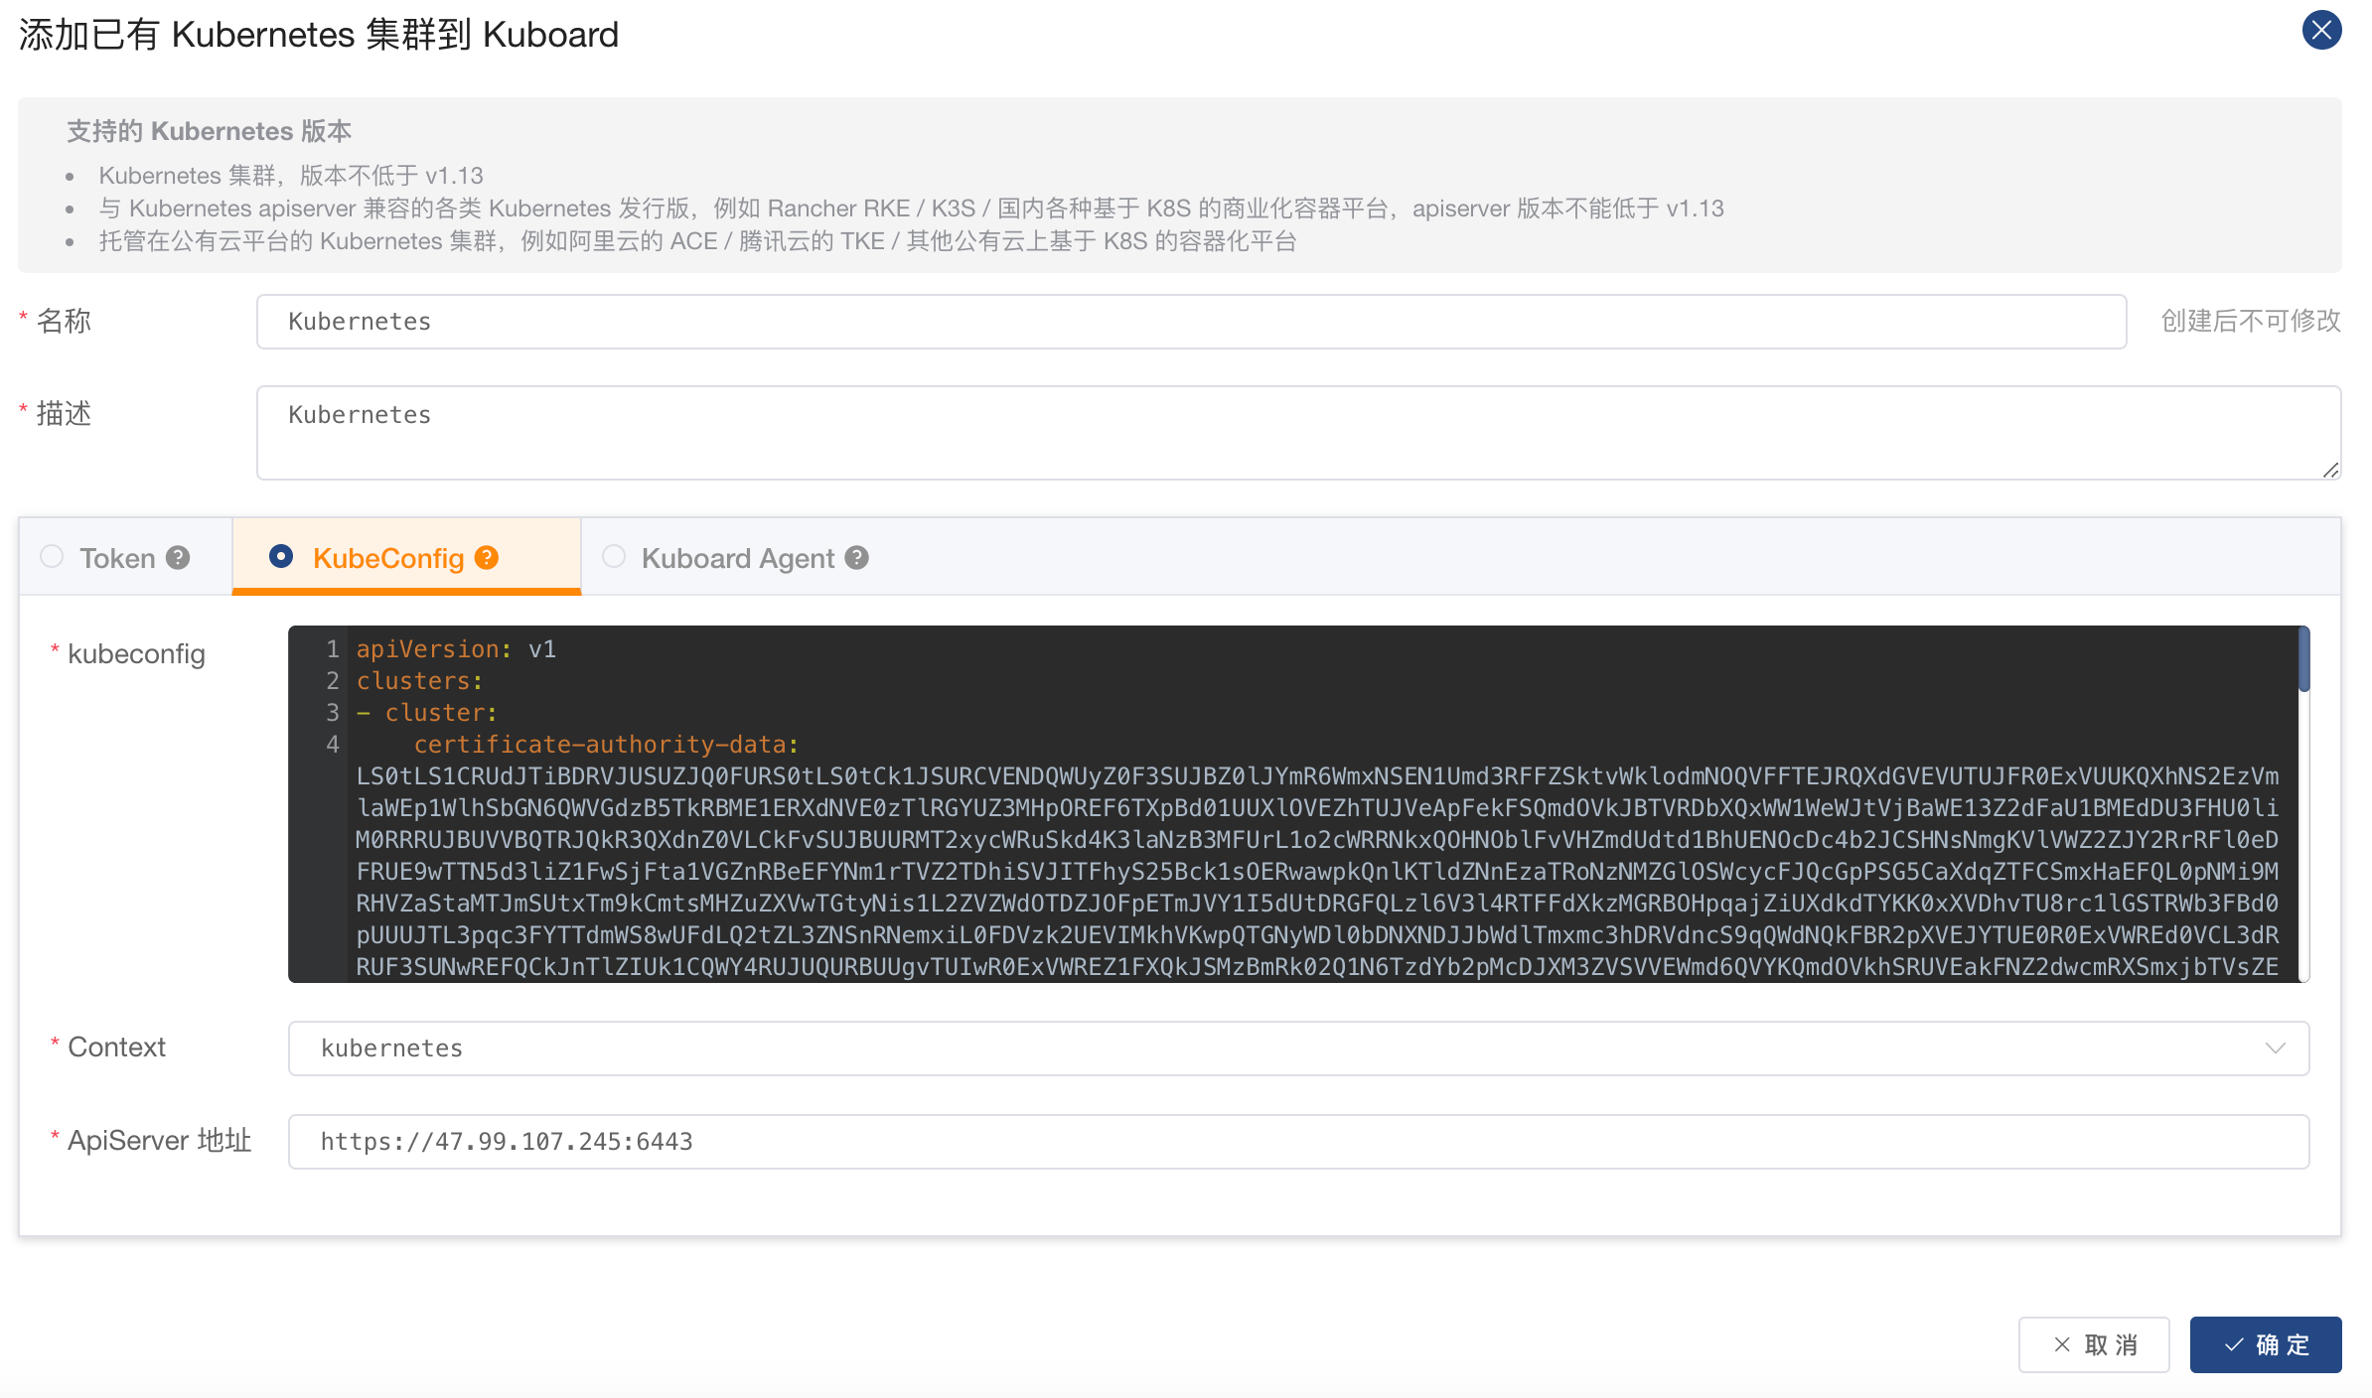This screenshot has width=2372, height=1398.
Task: Click line 4 certificate-authority-data in editor
Action: [606, 745]
